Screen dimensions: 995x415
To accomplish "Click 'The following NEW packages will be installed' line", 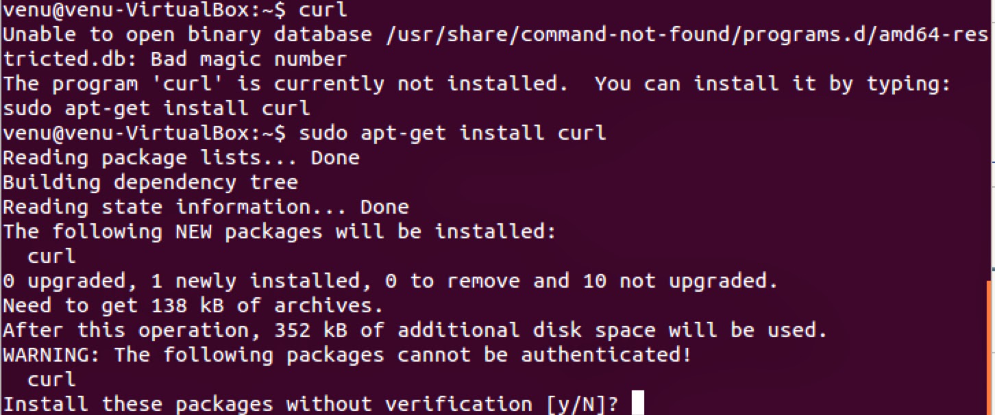I will [x=279, y=231].
